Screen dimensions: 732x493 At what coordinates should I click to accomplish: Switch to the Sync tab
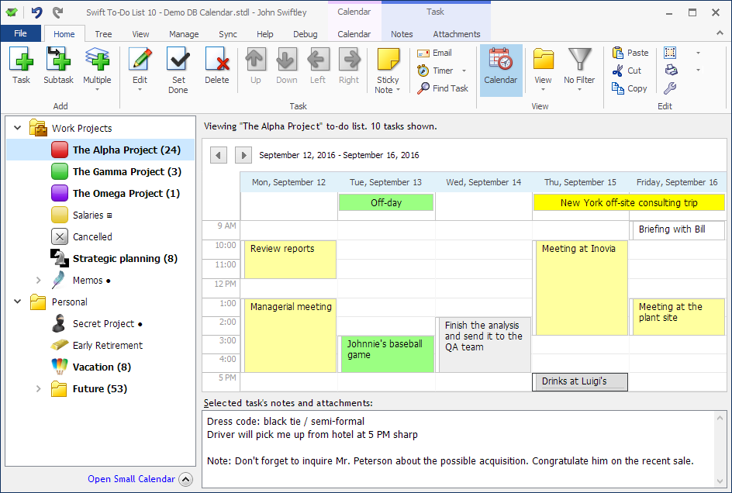[228, 34]
